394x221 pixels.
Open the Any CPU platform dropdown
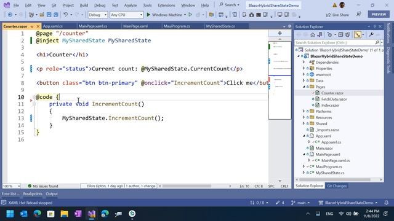(x=126, y=15)
